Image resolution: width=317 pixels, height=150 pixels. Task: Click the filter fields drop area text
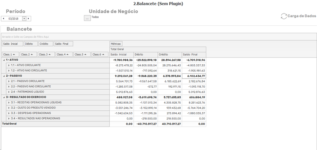(25, 37)
